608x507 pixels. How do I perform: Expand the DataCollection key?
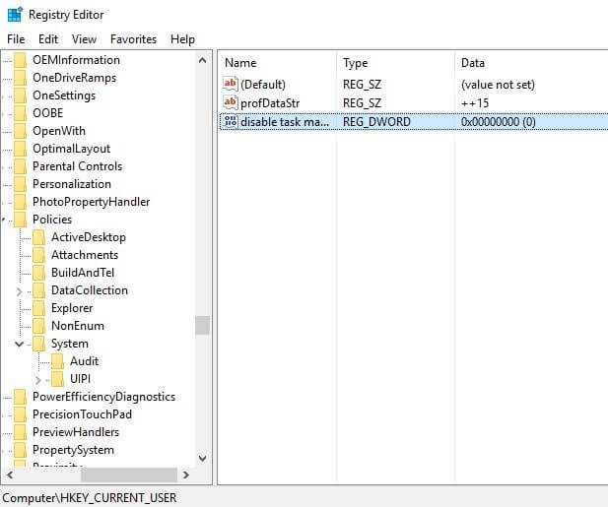20,291
